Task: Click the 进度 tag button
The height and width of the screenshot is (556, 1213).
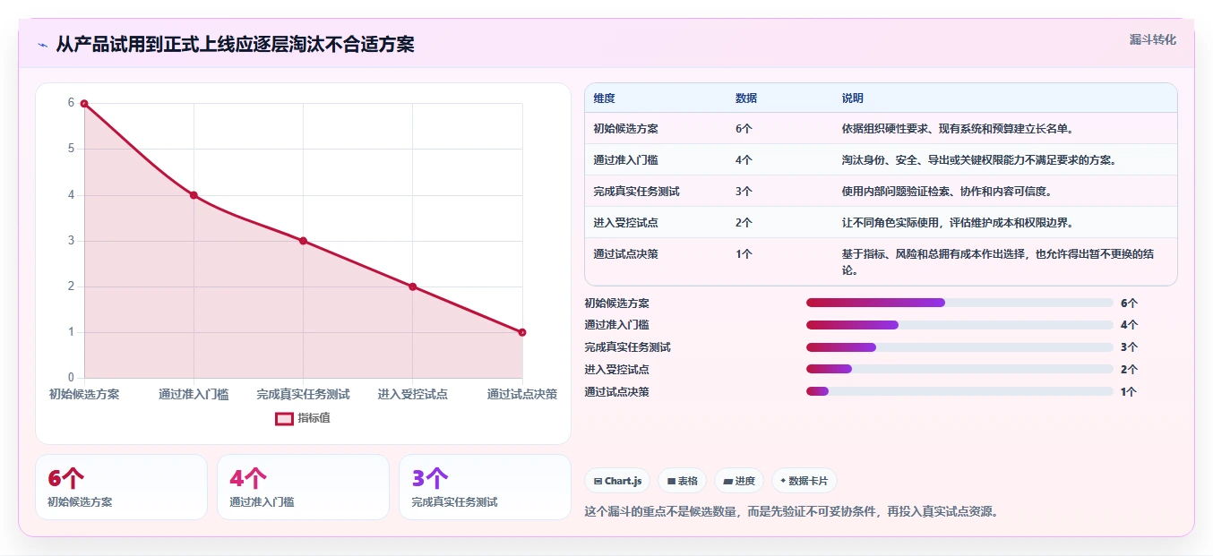Action: coord(740,481)
